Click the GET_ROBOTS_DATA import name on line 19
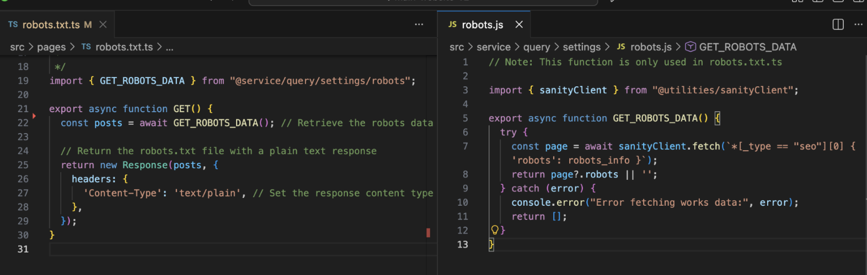This screenshot has height=275, width=867. pos(142,81)
